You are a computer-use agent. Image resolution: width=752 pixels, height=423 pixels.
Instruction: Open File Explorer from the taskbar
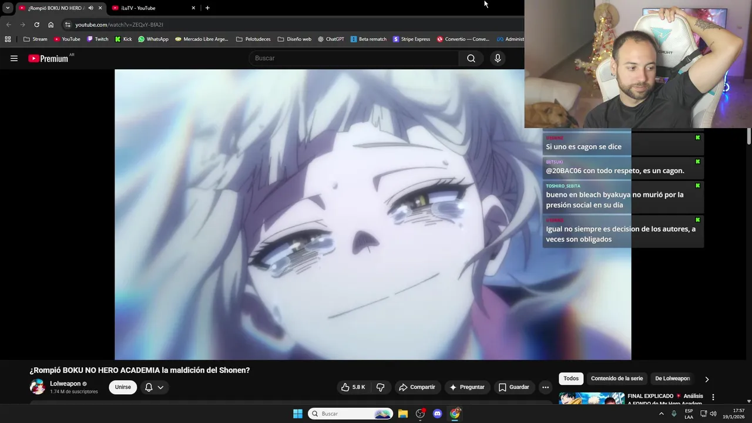tap(403, 414)
